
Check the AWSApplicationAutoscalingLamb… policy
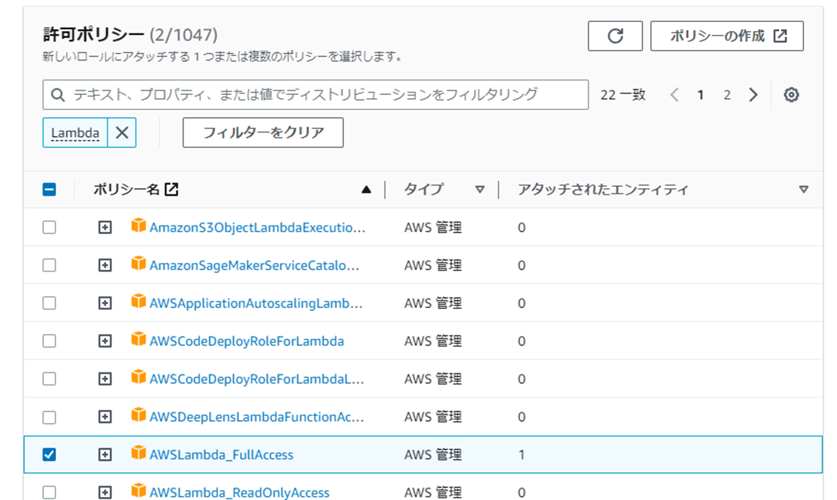point(49,303)
